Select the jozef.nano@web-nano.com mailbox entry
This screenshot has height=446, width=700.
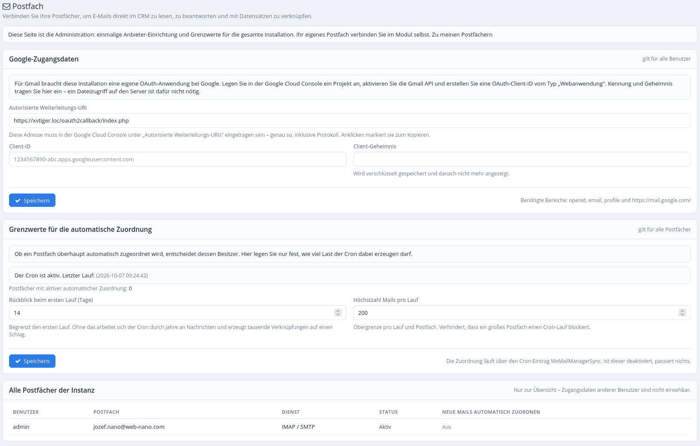pos(129,427)
